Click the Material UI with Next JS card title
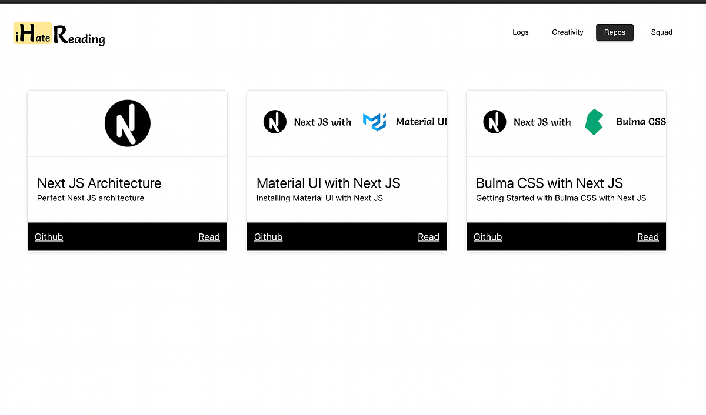 [328, 183]
